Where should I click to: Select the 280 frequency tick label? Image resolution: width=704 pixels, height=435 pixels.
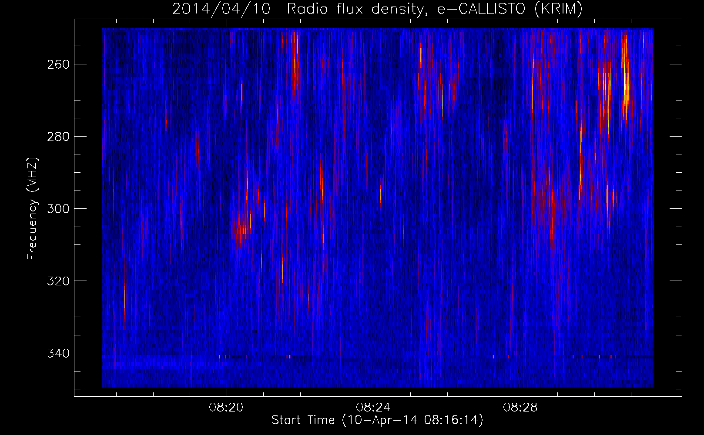(58, 137)
